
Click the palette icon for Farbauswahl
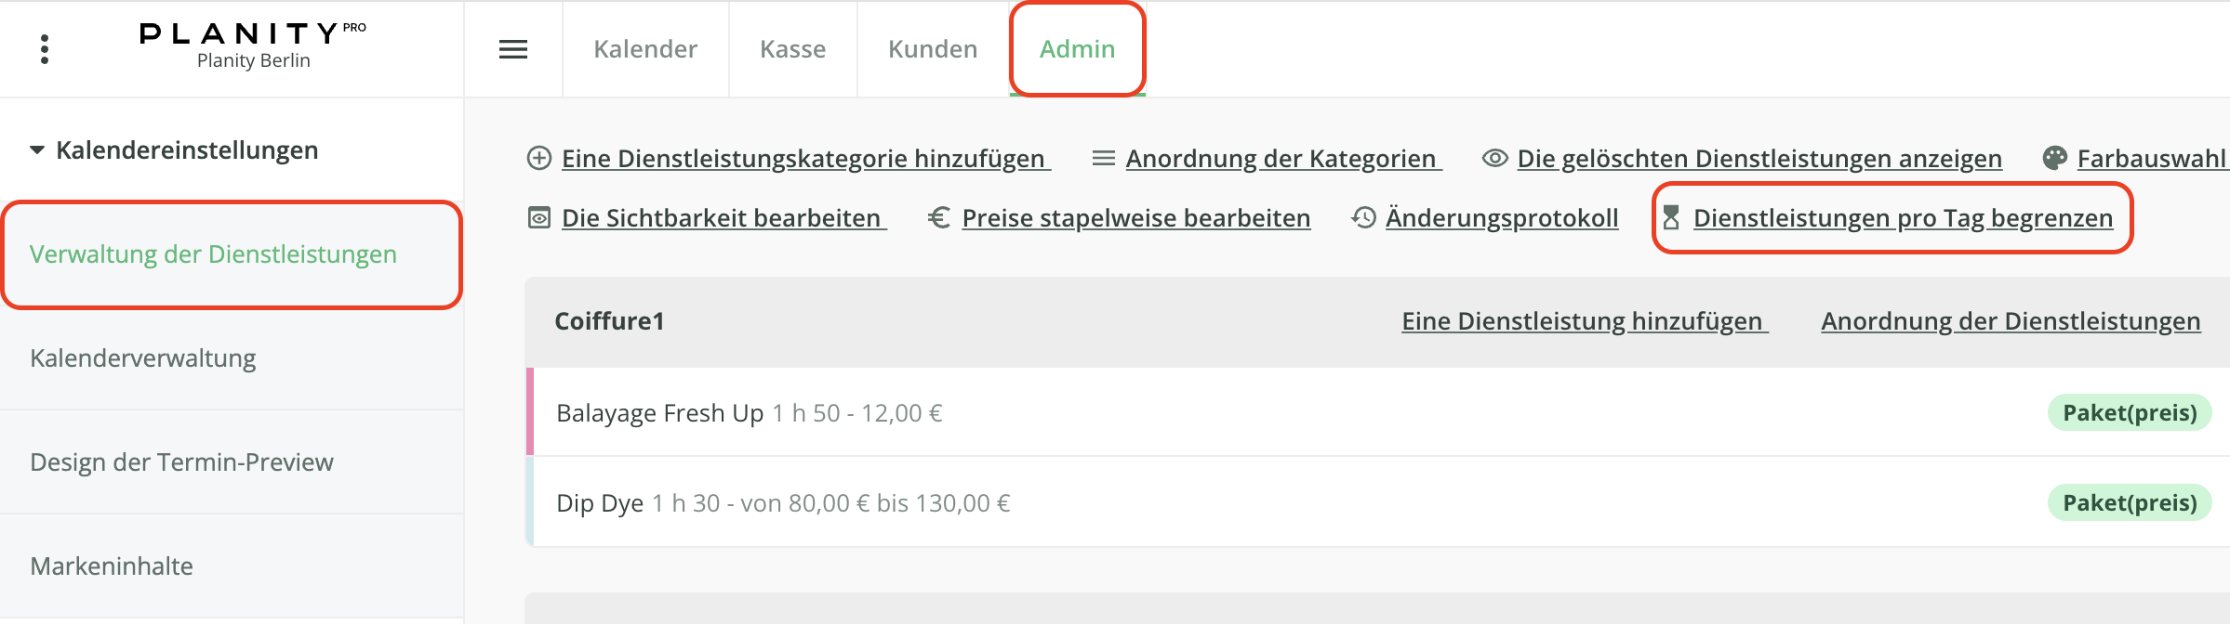pyautogui.click(x=2054, y=158)
